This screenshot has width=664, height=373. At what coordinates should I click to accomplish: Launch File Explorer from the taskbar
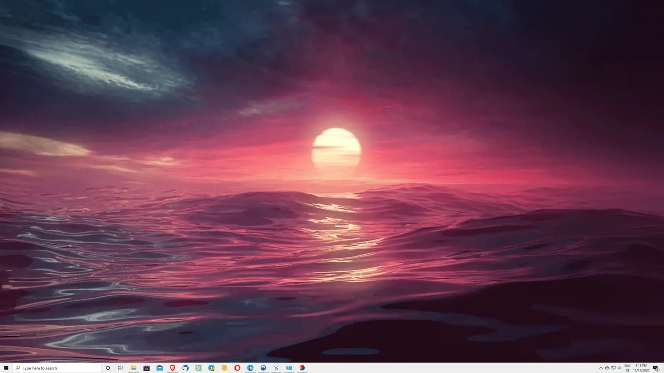coord(133,368)
